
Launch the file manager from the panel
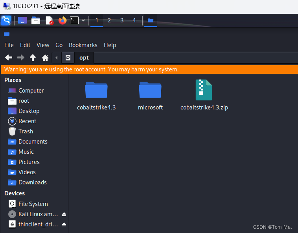point(36,20)
